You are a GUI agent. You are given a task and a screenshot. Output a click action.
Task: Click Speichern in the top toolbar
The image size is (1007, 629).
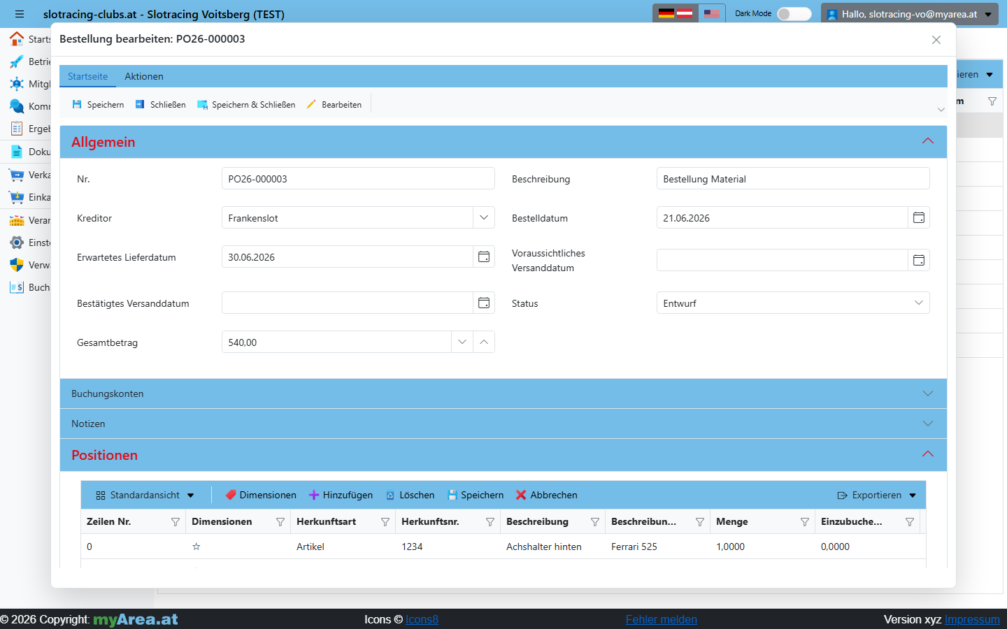(98, 105)
